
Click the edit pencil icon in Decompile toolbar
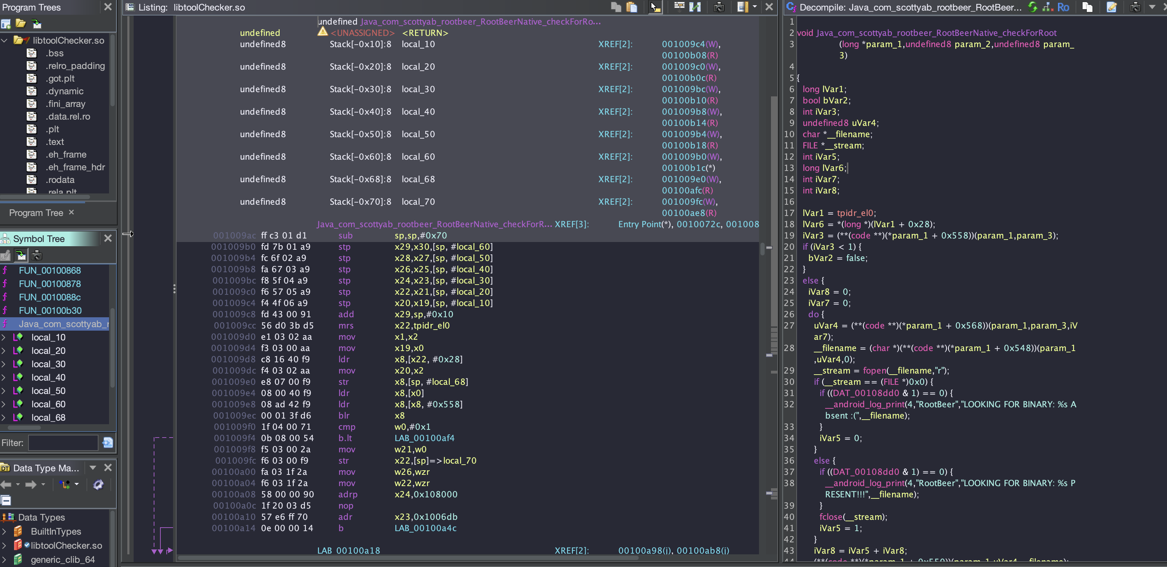coord(1111,7)
